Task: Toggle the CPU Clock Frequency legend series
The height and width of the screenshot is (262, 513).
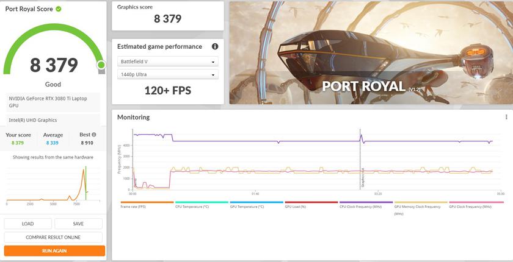Action: tap(365, 207)
